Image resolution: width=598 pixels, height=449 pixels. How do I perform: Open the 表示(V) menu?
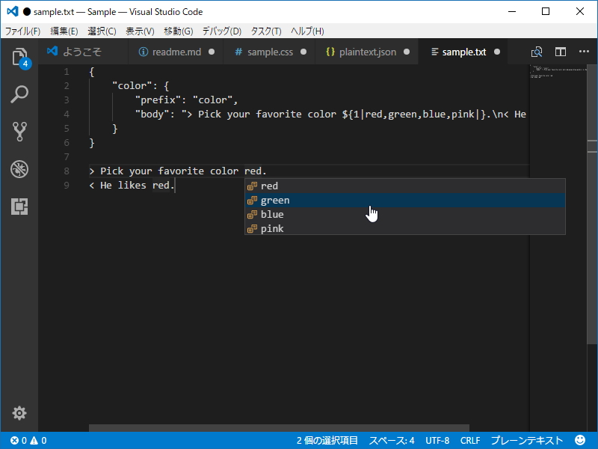click(x=140, y=31)
